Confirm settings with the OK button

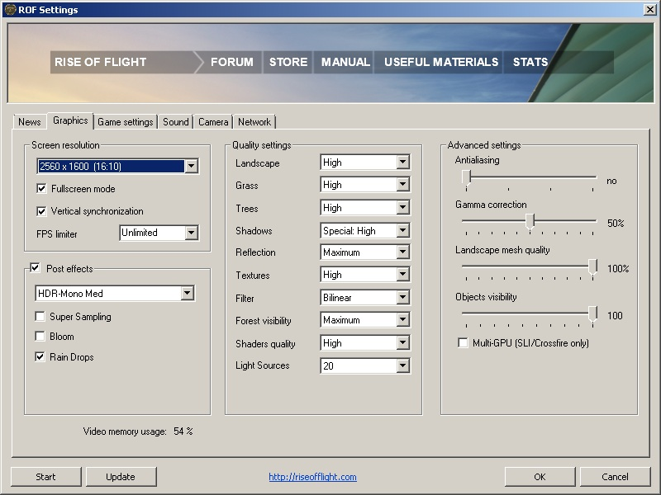click(540, 477)
